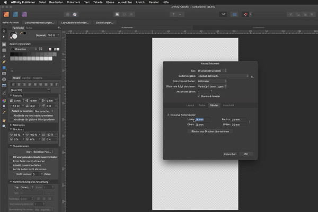Viewport: 318px width, 212px height.
Task: Select the Vector Crop tool
Action: click(x=4, y=93)
